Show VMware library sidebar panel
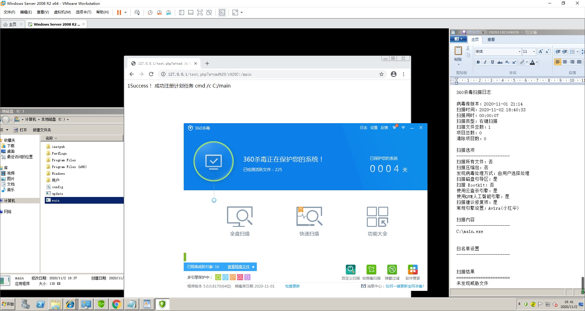The width and height of the screenshot is (585, 311). pyautogui.click(x=182, y=13)
